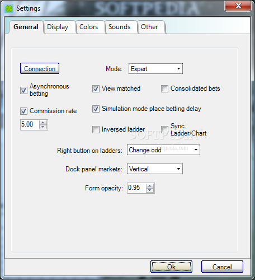Close the Settings dialog window
The width and height of the screenshot is (255, 280).
pyautogui.click(x=238, y=6)
